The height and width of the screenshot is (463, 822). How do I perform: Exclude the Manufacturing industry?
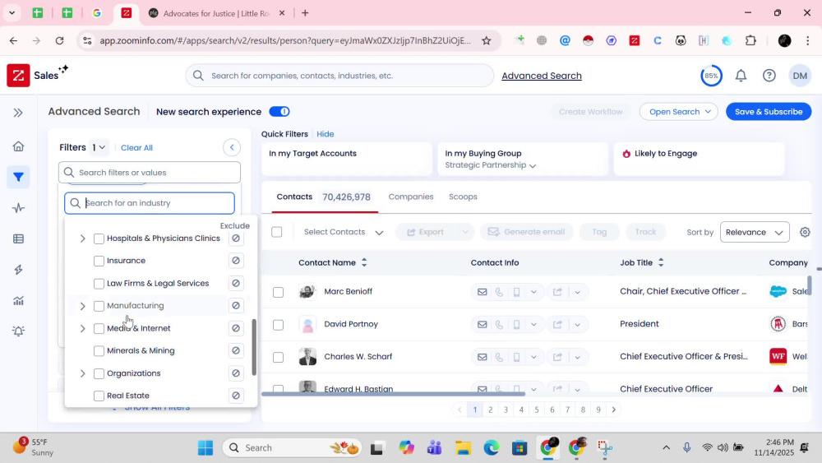pos(236,306)
